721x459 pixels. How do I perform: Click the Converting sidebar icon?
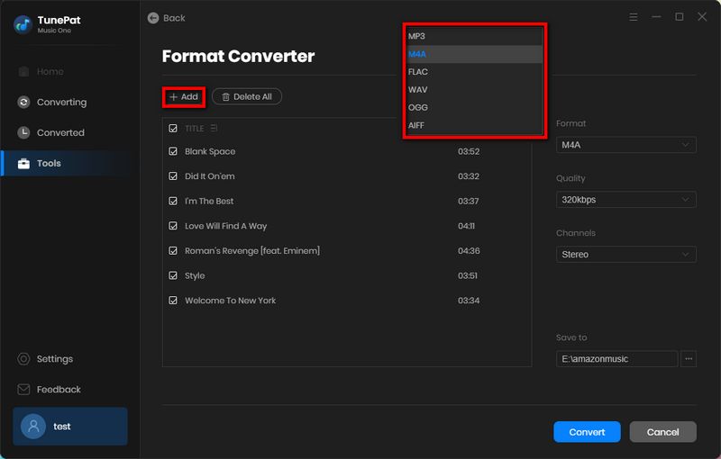[x=23, y=102]
